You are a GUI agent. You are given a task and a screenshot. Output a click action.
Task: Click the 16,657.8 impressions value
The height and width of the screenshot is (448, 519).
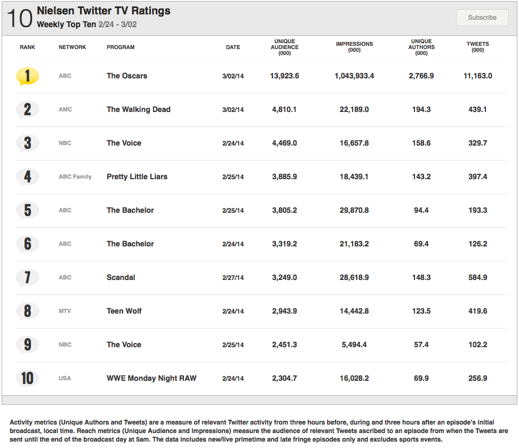[354, 143]
